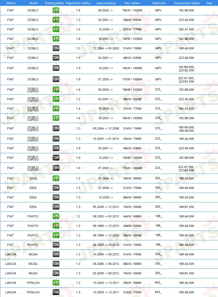Click '350 A1.000' in the Doblo MPV row
Image resolution: width=218 pixels, height=297 pixels.
186,29
